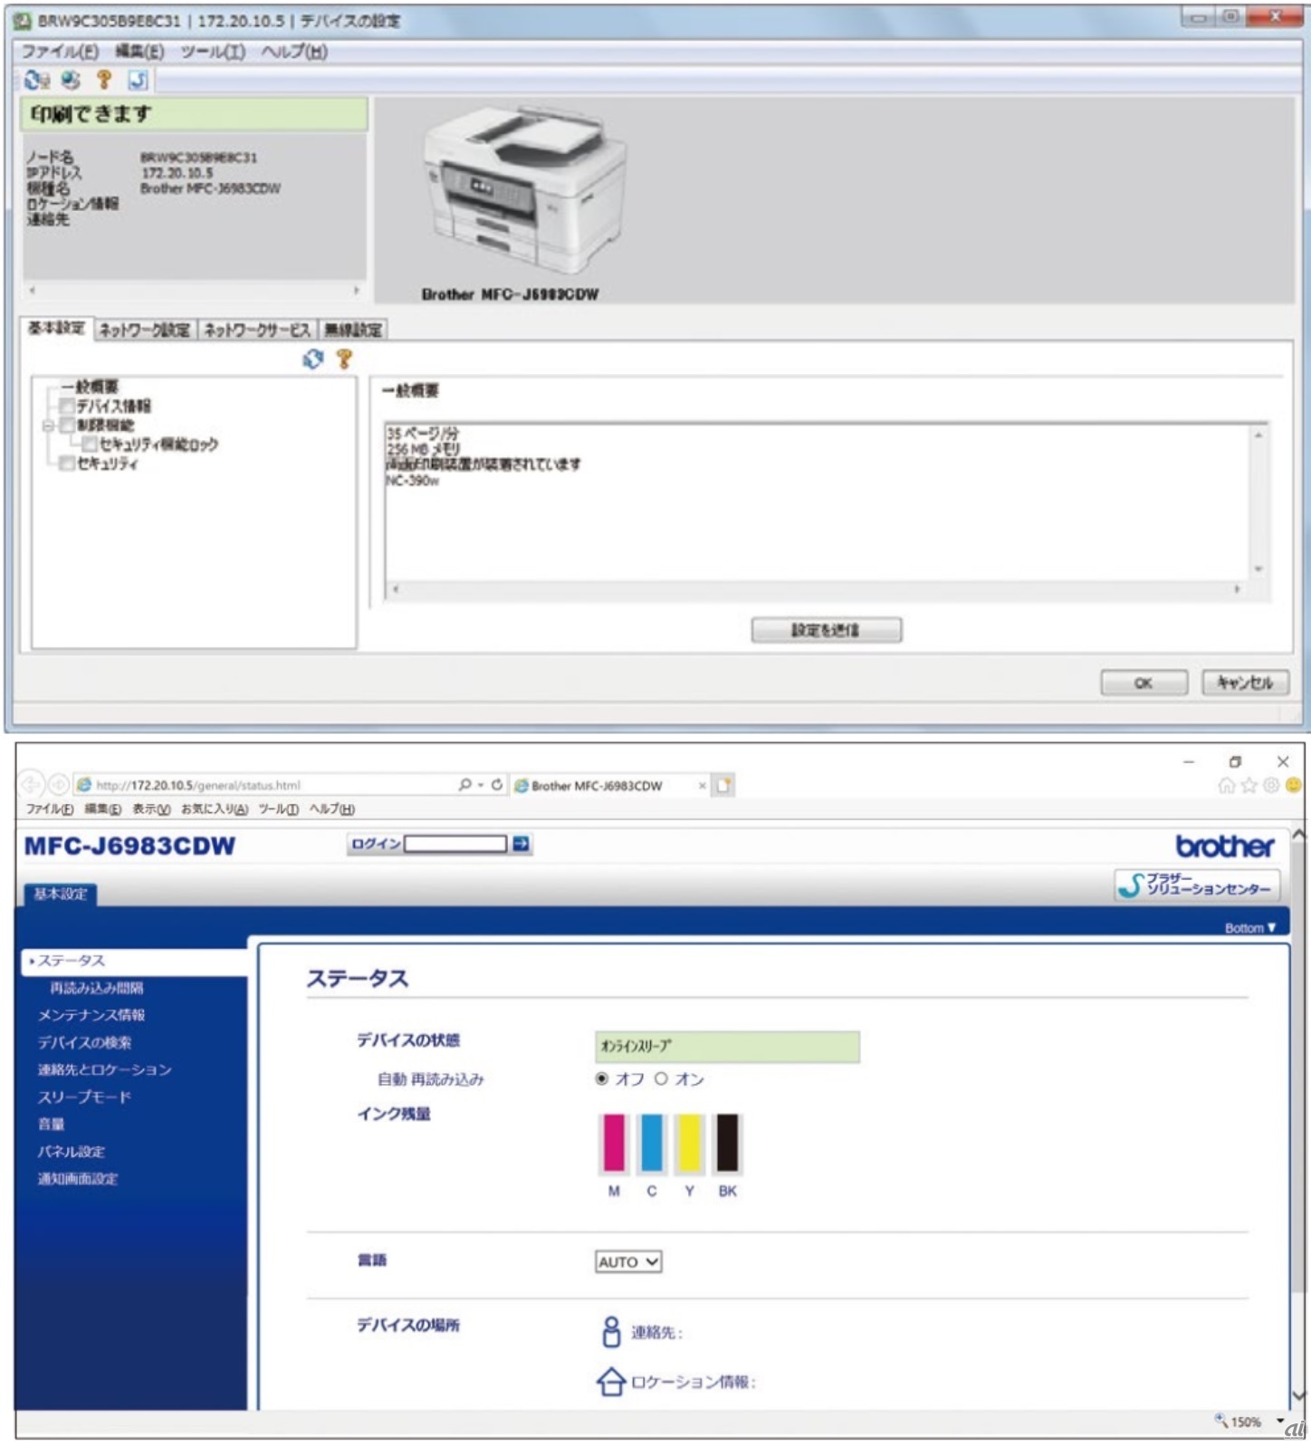Open the globe web icon in the device settings toolbar
Screen dimensions: 1311x1446
click(x=71, y=81)
